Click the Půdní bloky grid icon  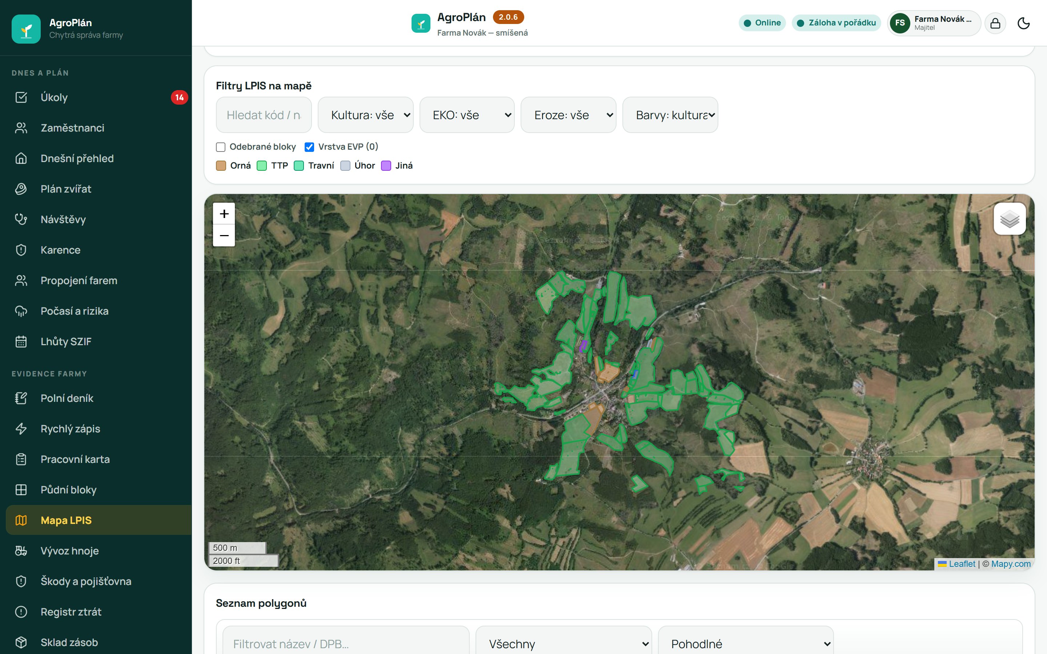21,490
